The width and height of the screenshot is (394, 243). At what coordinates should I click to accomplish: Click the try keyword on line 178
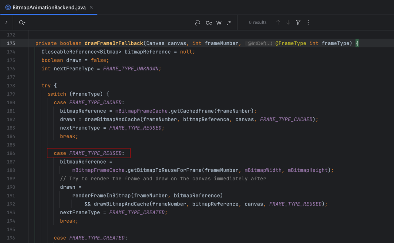point(46,86)
